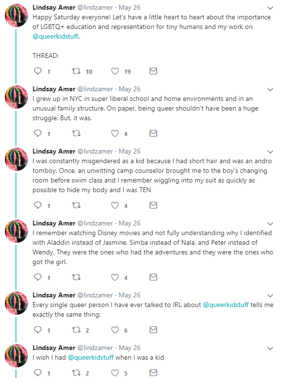Retweet the 'misgendered as a kid' tweet
Screen dimensions: 282x378
76,205
